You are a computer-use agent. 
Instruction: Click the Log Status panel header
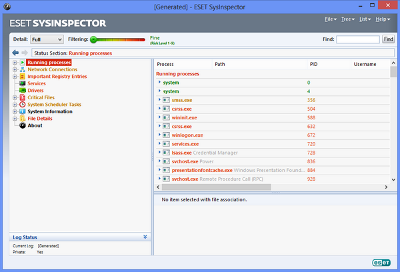[x=80, y=237]
